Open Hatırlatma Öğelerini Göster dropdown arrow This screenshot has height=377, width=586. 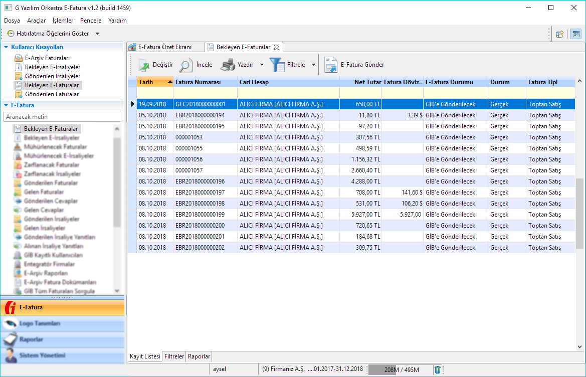click(97, 34)
